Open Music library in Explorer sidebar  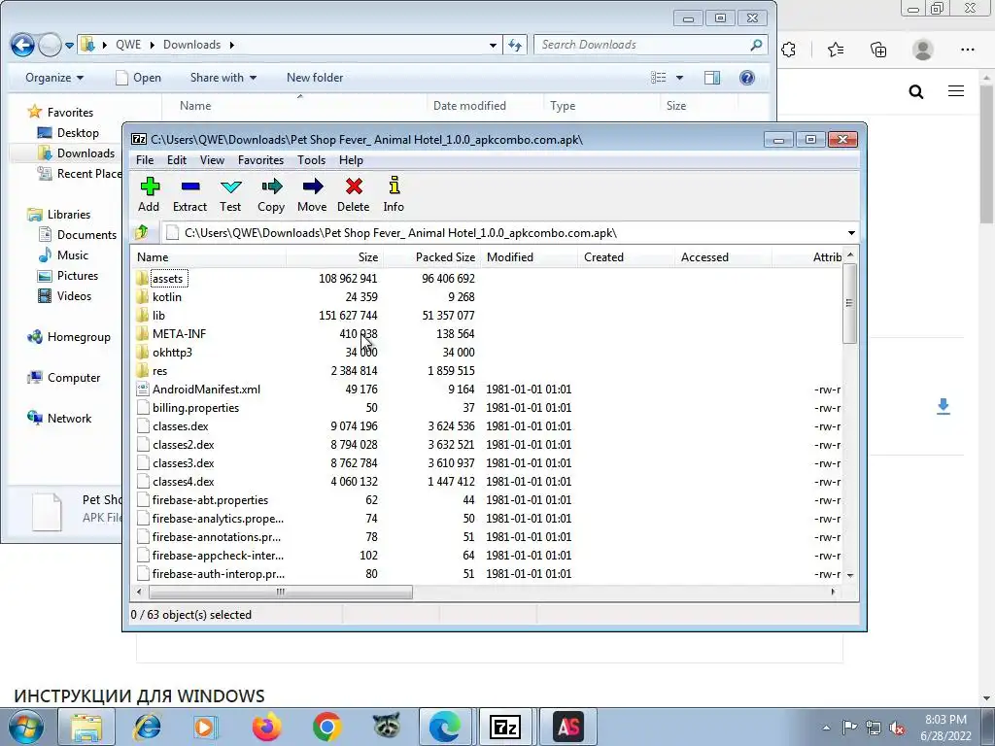pos(72,255)
